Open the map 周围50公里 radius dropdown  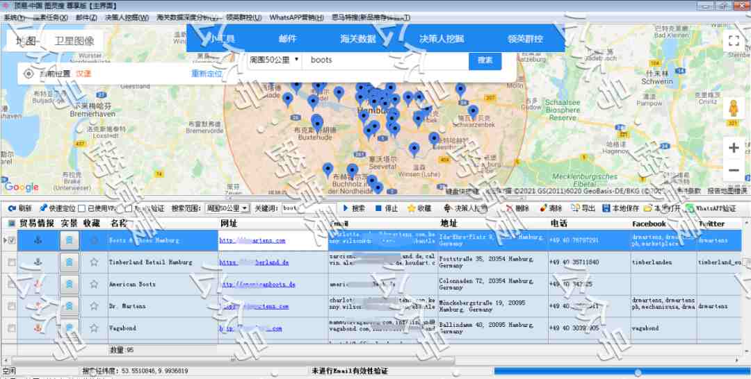tap(275, 60)
